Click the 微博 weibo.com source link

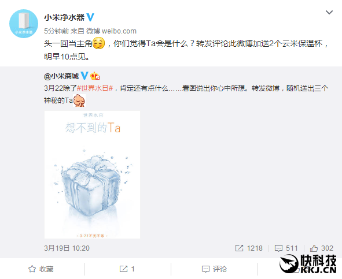tap(111, 31)
